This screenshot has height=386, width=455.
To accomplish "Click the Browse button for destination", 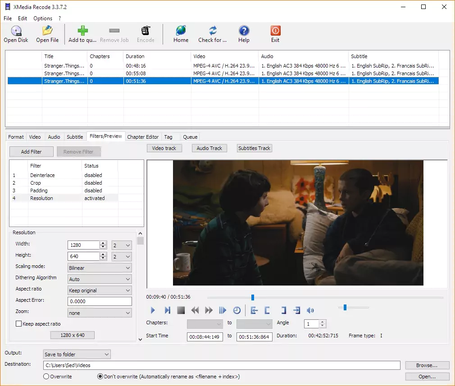I will [x=426, y=365].
